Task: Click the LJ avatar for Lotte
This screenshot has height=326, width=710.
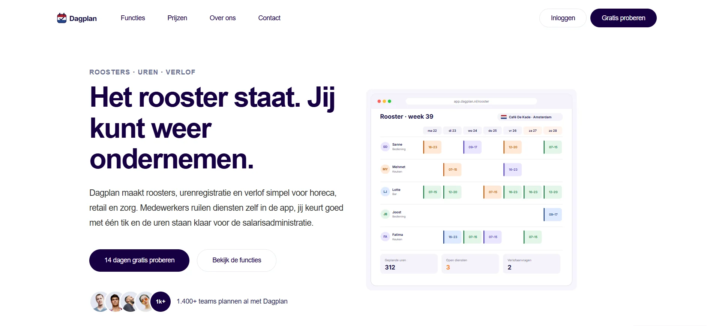Action: [385, 192]
